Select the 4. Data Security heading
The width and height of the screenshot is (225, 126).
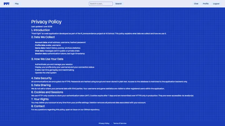click(x=41, y=78)
